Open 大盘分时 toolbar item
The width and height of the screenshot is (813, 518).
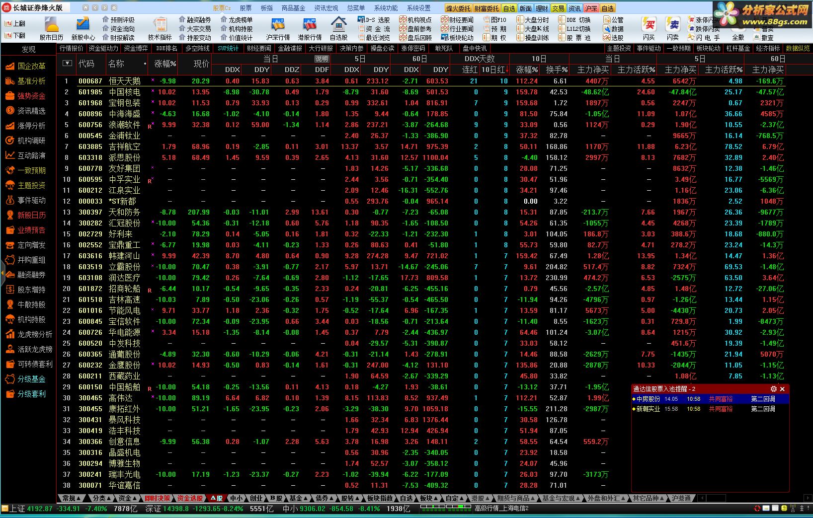coord(533,20)
